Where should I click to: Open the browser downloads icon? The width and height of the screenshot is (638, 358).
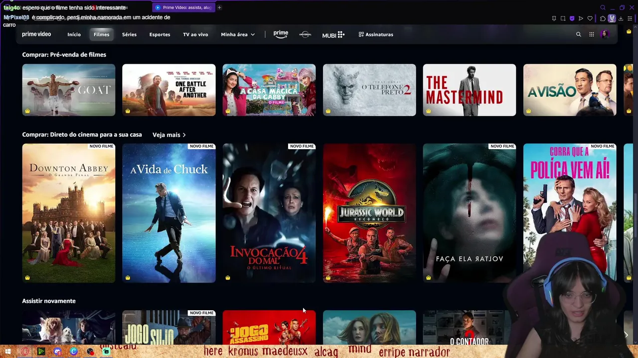621,18
